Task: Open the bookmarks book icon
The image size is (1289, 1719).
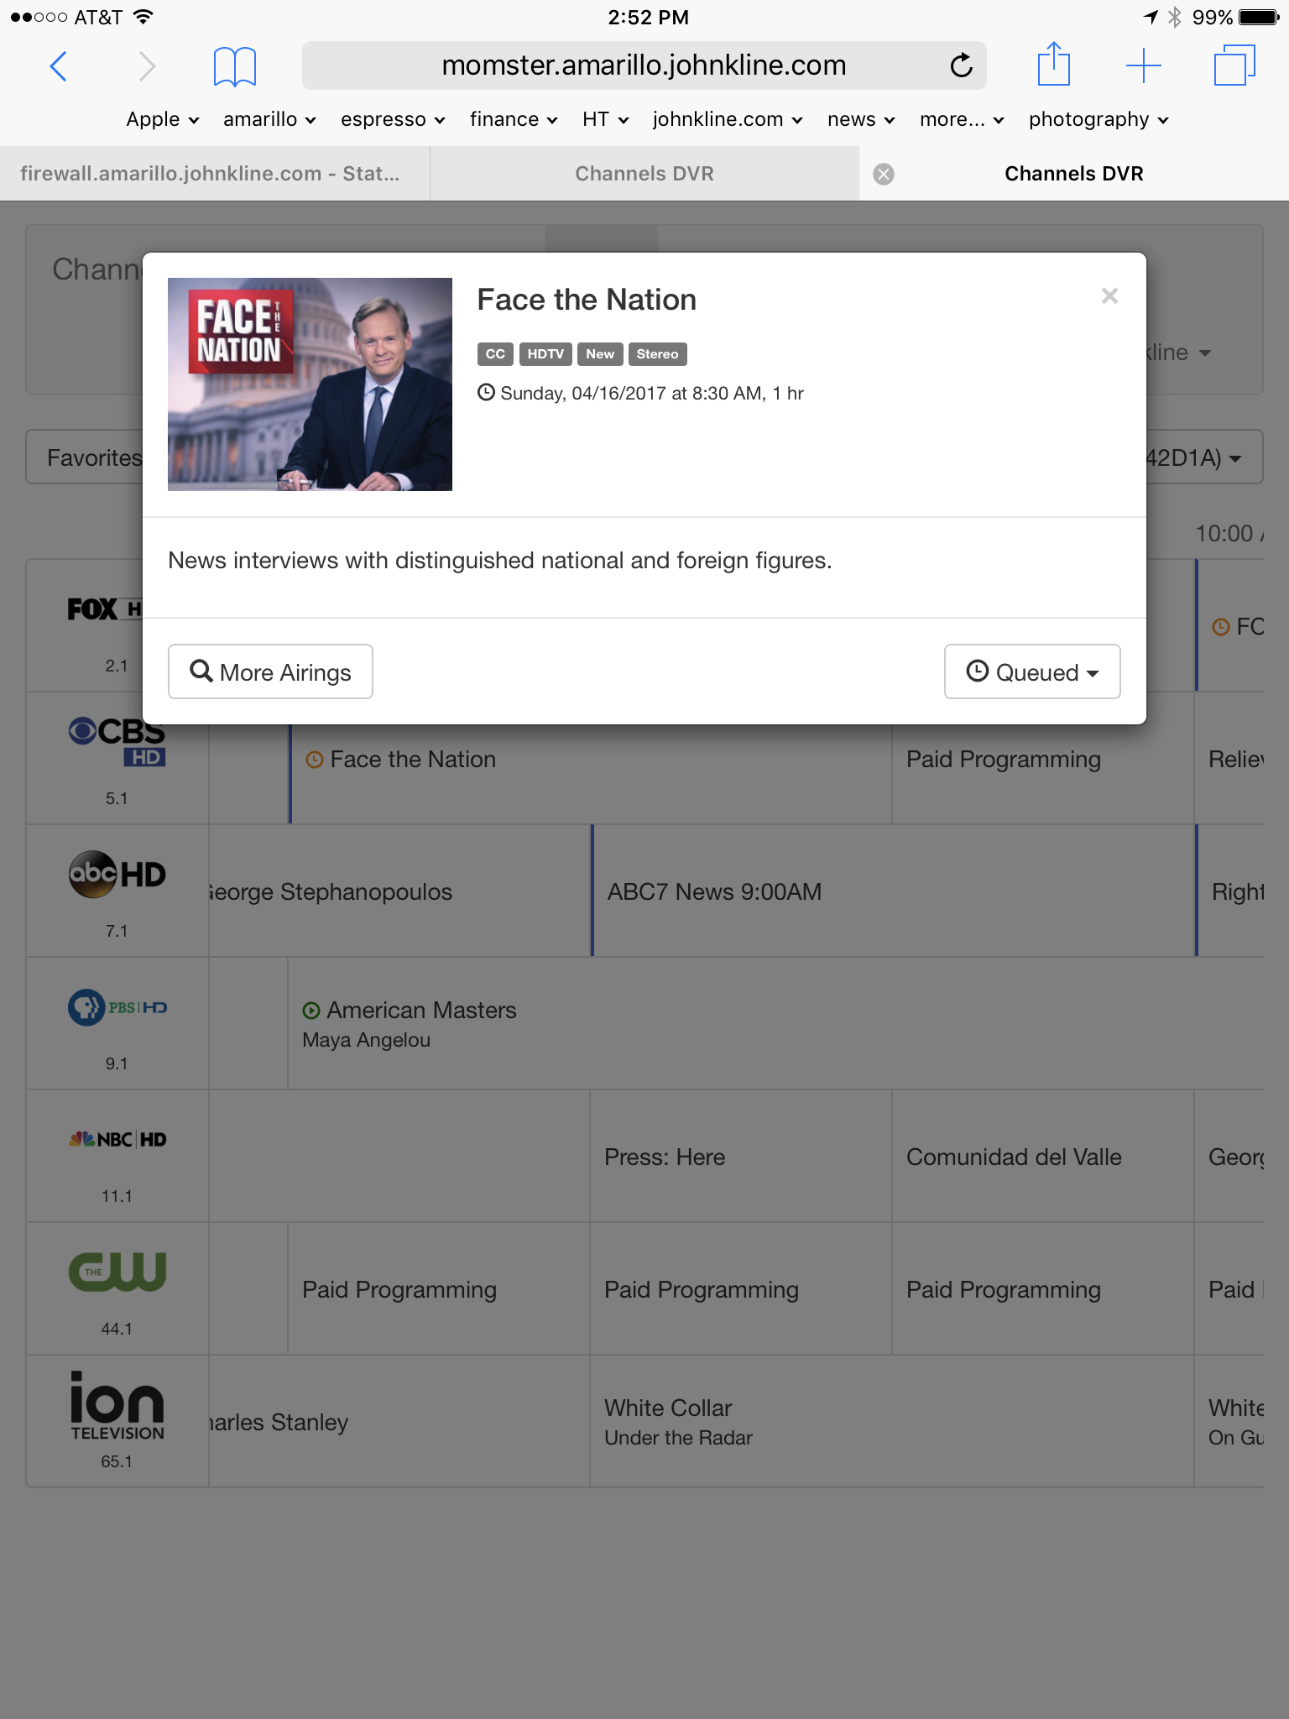Action: tap(235, 66)
